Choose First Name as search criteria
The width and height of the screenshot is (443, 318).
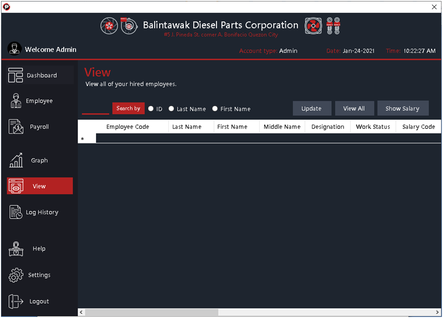(215, 108)
